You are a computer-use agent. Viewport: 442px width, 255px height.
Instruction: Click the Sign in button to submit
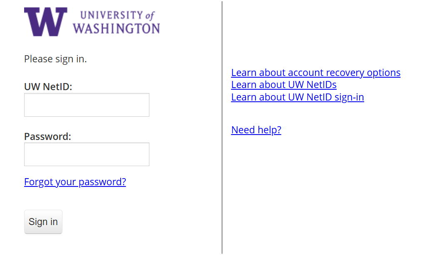43,222
